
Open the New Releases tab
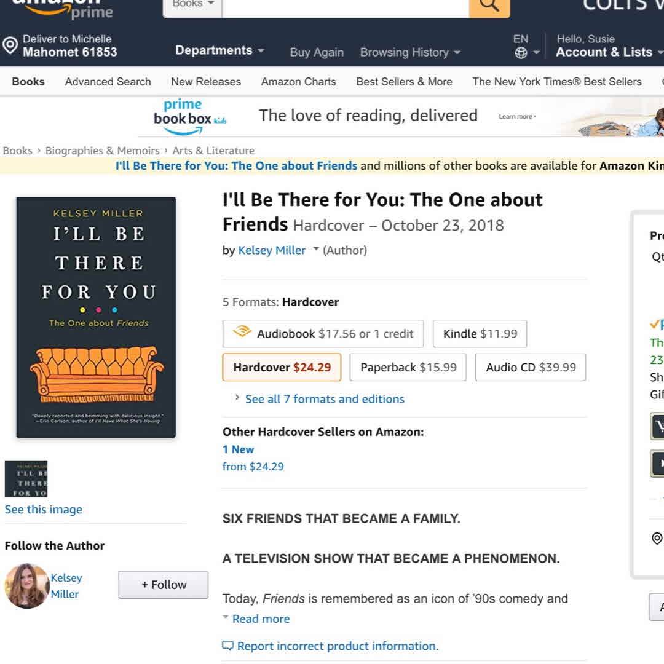(x=206, y=82)
